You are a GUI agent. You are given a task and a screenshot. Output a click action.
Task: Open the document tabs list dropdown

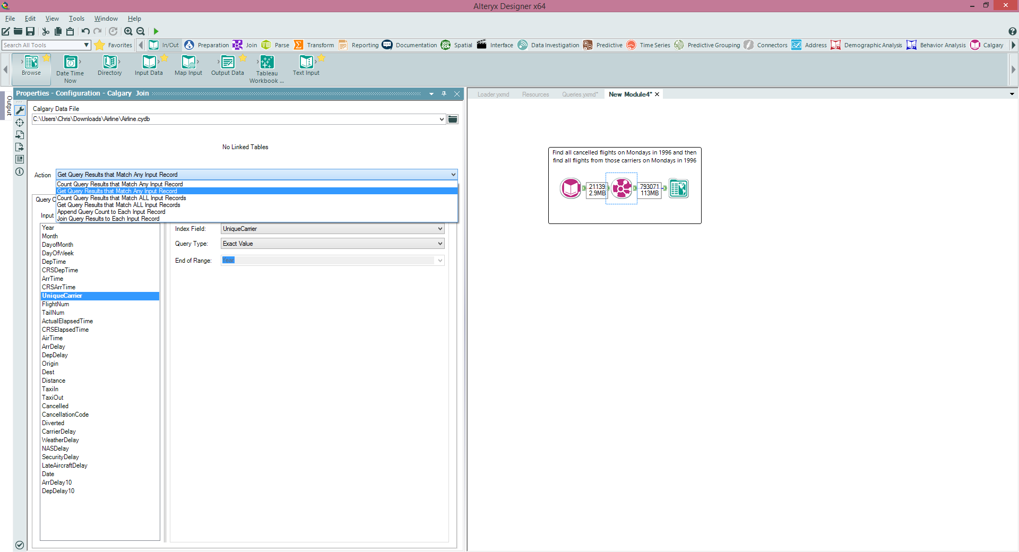tap(1012, 94)
